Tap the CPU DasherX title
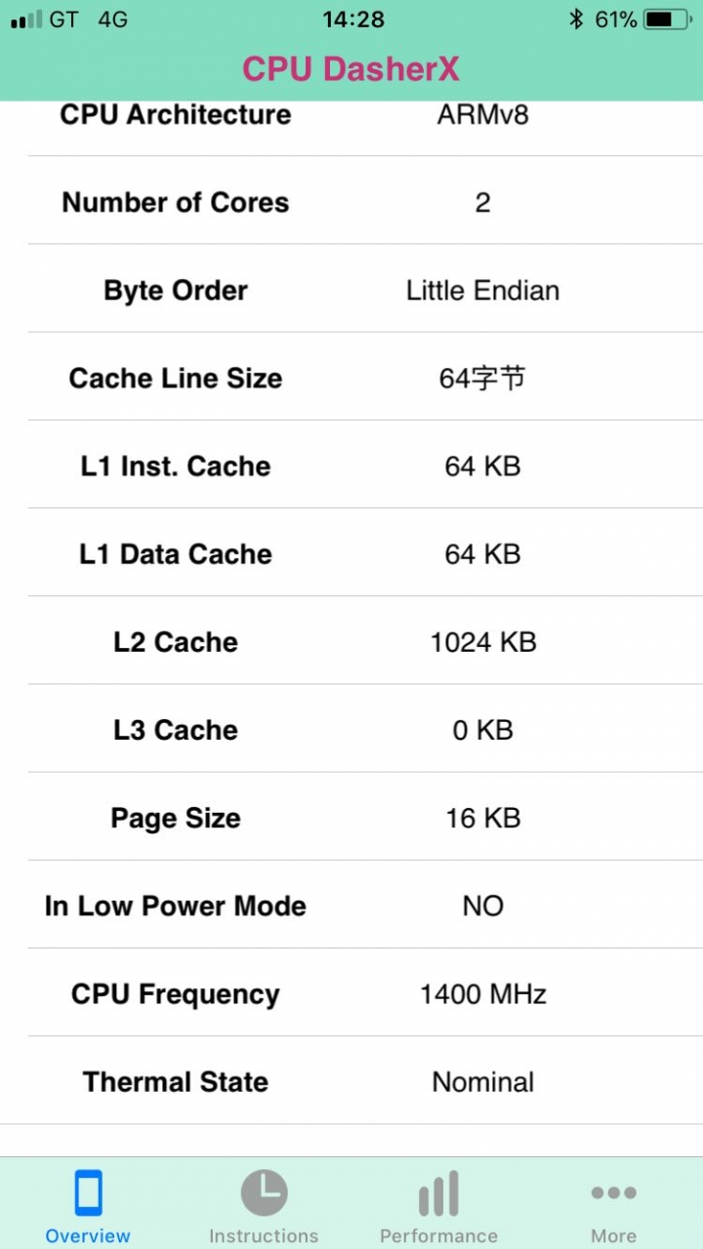The image size is (703, 1249). (351, 68)
